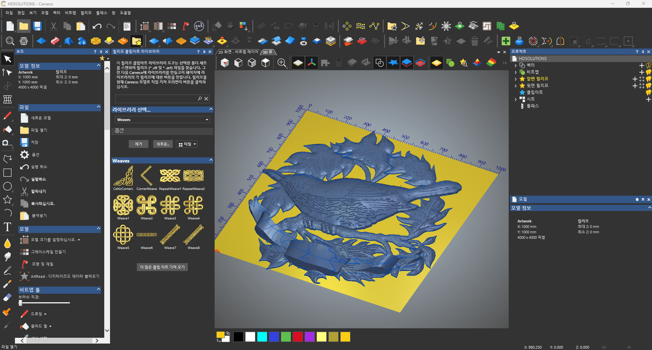The image size is (652, 350).
Task: Select the star shape tool in left toolbar
Action: tap(8, 200)
